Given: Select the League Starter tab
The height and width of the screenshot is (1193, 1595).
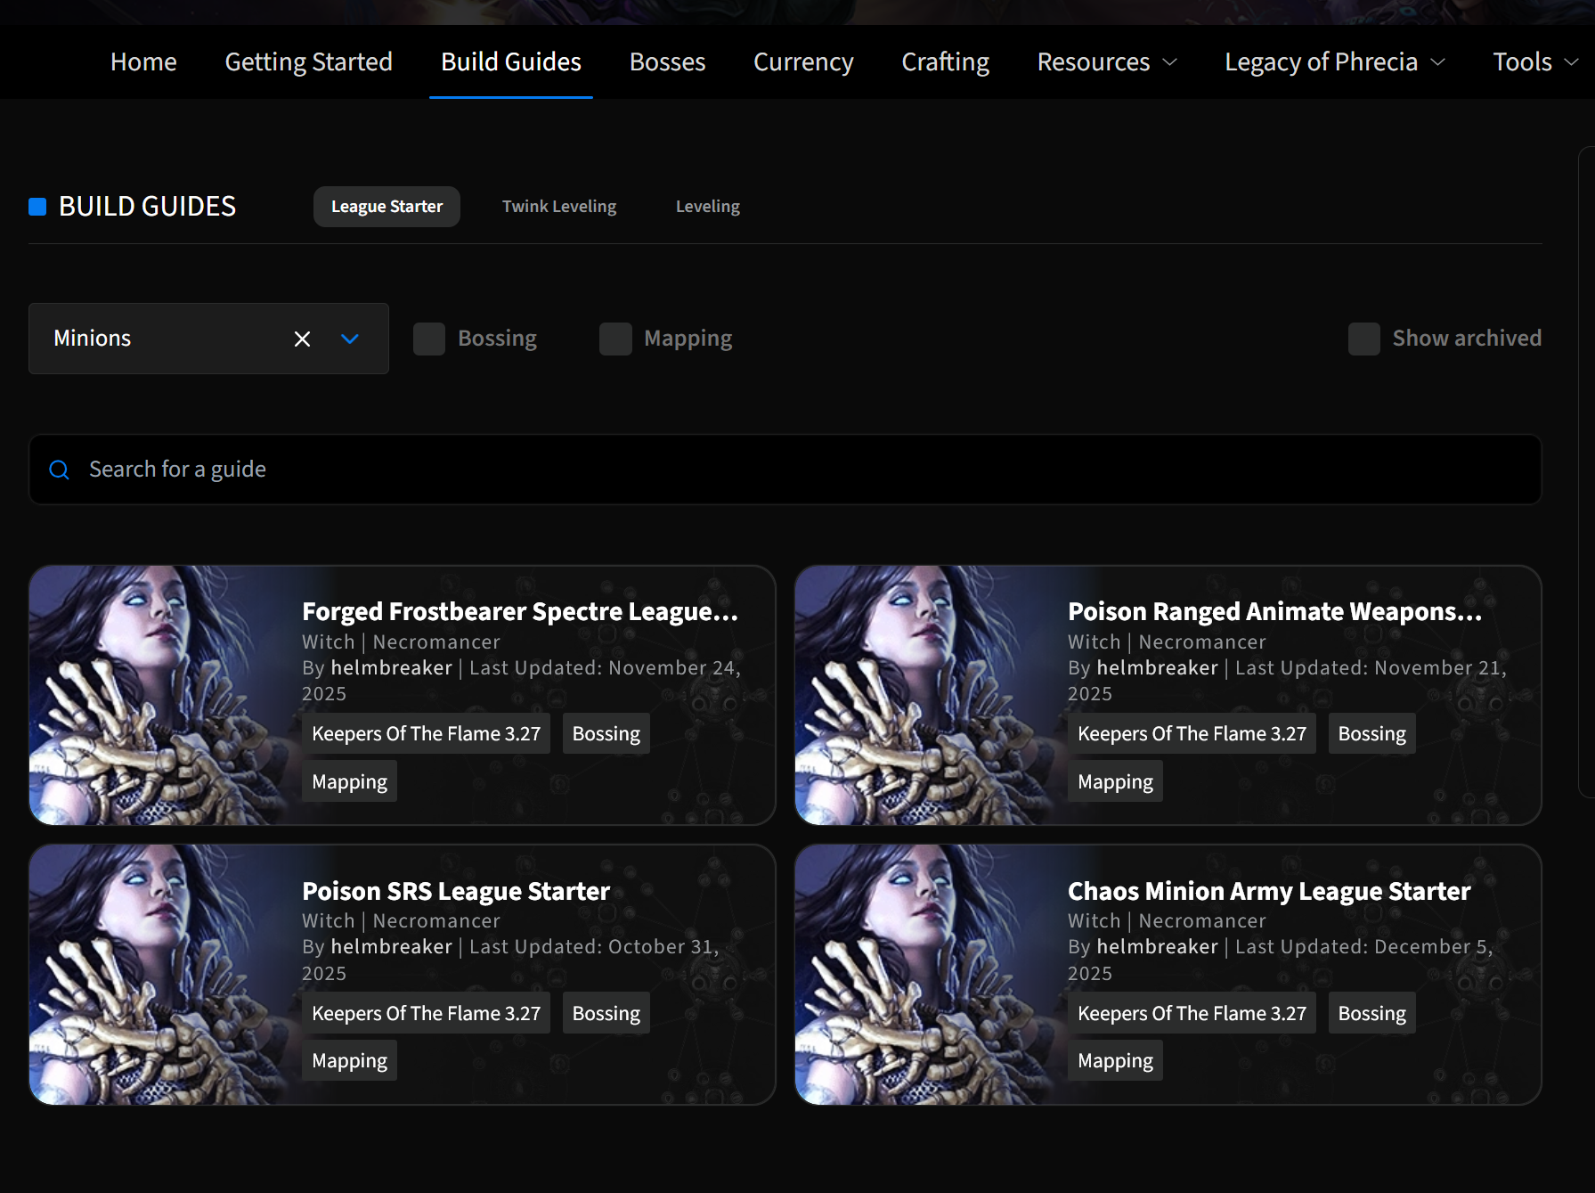Looking at the screenshot, I should [x=387, y=207].
